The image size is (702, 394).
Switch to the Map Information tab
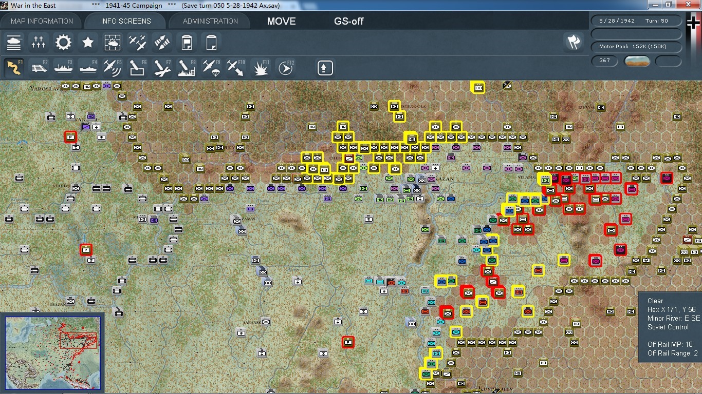pos(42,21)
